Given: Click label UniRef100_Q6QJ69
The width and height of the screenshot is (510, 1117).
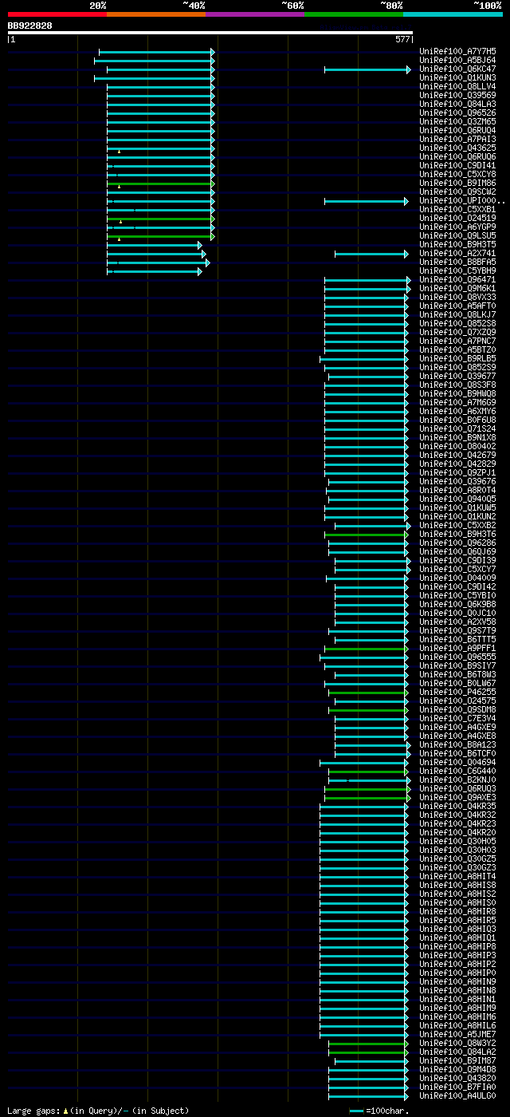Looking at the screenshot, I should pos(457,552).
